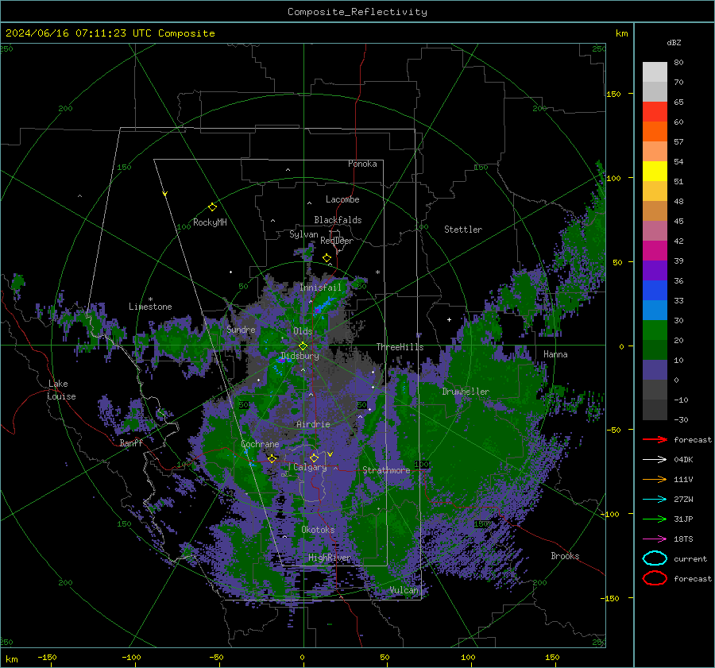Click yellow diamond marker near RockyMH
The width and height of the screenshot is (715, 668).
tap(212, 207)
